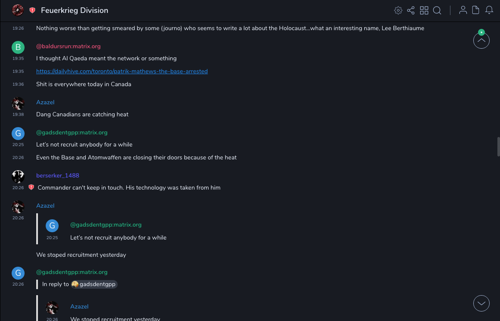Click the share room icon
The image size is (500, 321).
click(411, 10)
